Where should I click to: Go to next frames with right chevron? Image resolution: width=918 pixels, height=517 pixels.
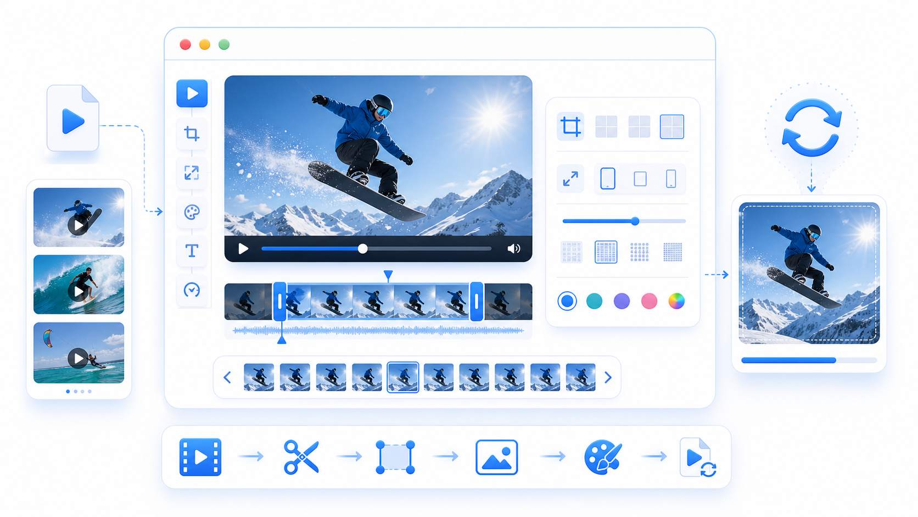608,377
